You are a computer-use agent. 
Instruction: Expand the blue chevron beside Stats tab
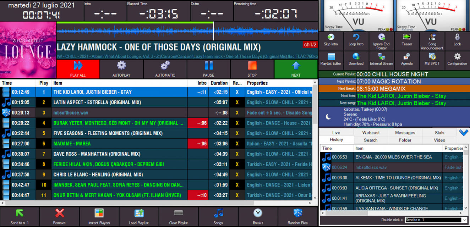click(x=464, y=133)
